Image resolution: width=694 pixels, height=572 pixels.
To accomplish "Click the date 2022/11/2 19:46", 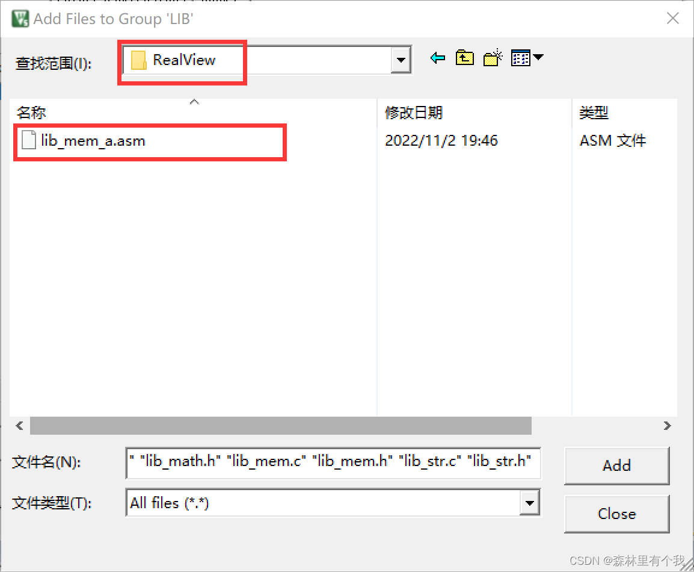I will pyautogui.click(x=441, y=140).
